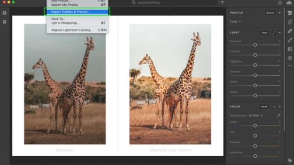Click the Contrast slider handle
The image size is (294, 165).
[x=255, y=55]
